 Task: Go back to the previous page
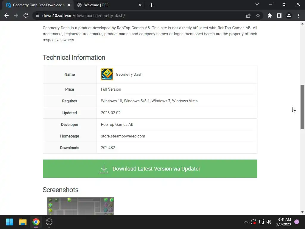tap(7, 16)
